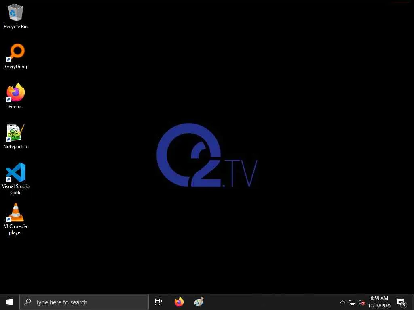
Task: Select the Notepad++ desktop shortcut
Action: point(16,136)
